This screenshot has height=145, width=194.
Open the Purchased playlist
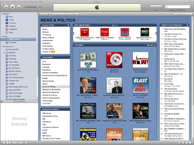tap(12, 43)
